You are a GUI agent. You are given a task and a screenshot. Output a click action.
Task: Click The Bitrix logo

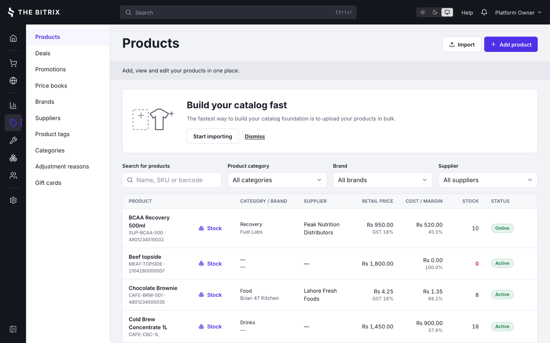pos(34,12)
